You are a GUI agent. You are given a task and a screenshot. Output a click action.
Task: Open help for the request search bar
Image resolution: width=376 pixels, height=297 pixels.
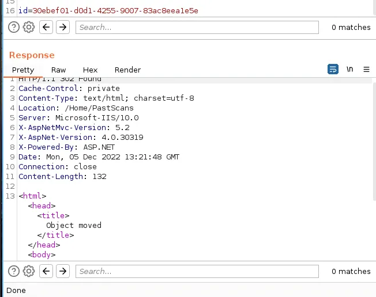click(x=14, y=27)
